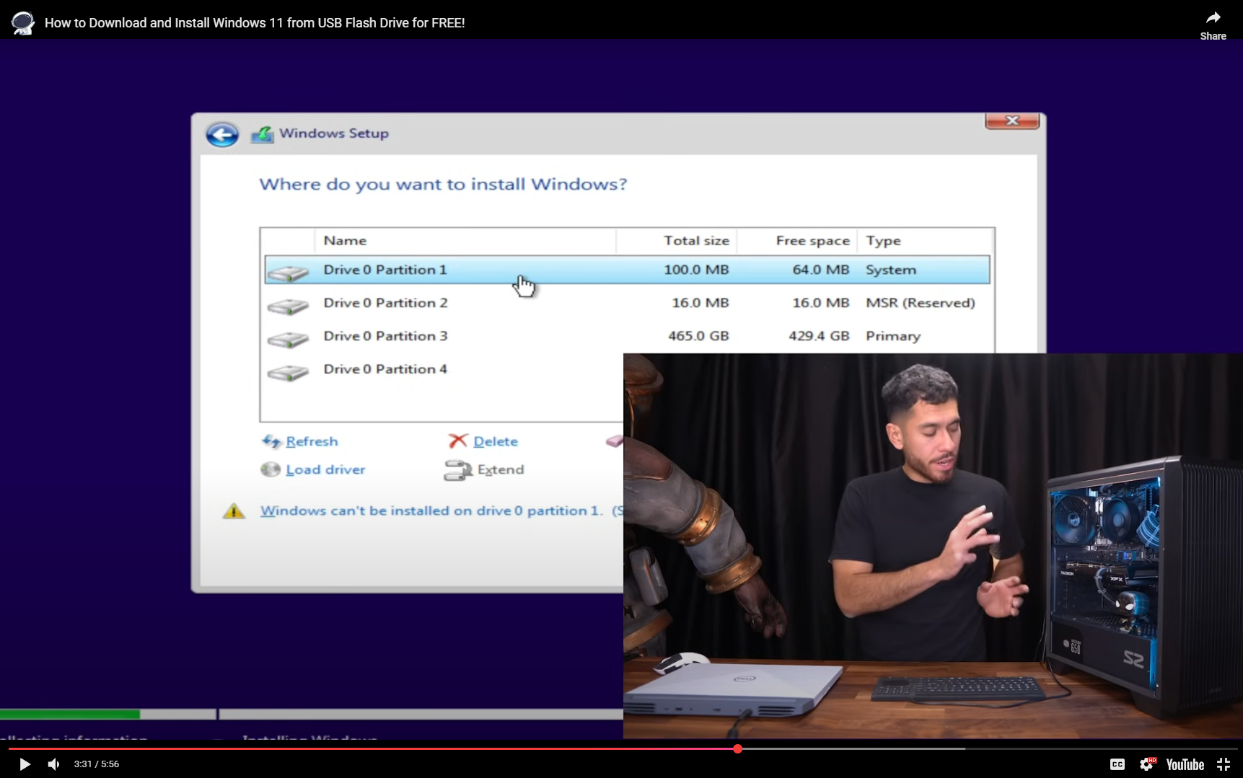Click the 3:31 / 5:56 time display
Screen dimensions: 1243x778
point(97,764)
